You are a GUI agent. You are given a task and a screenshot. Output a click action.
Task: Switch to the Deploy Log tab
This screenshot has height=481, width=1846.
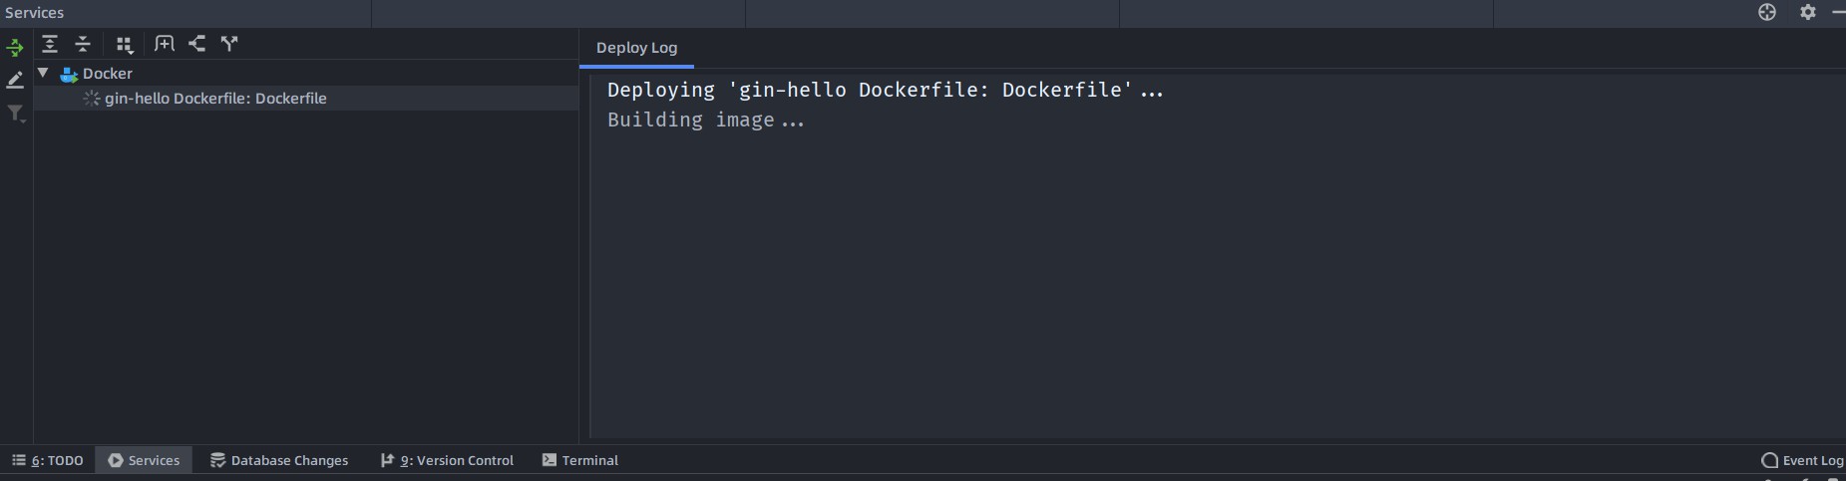pos(636,48)
